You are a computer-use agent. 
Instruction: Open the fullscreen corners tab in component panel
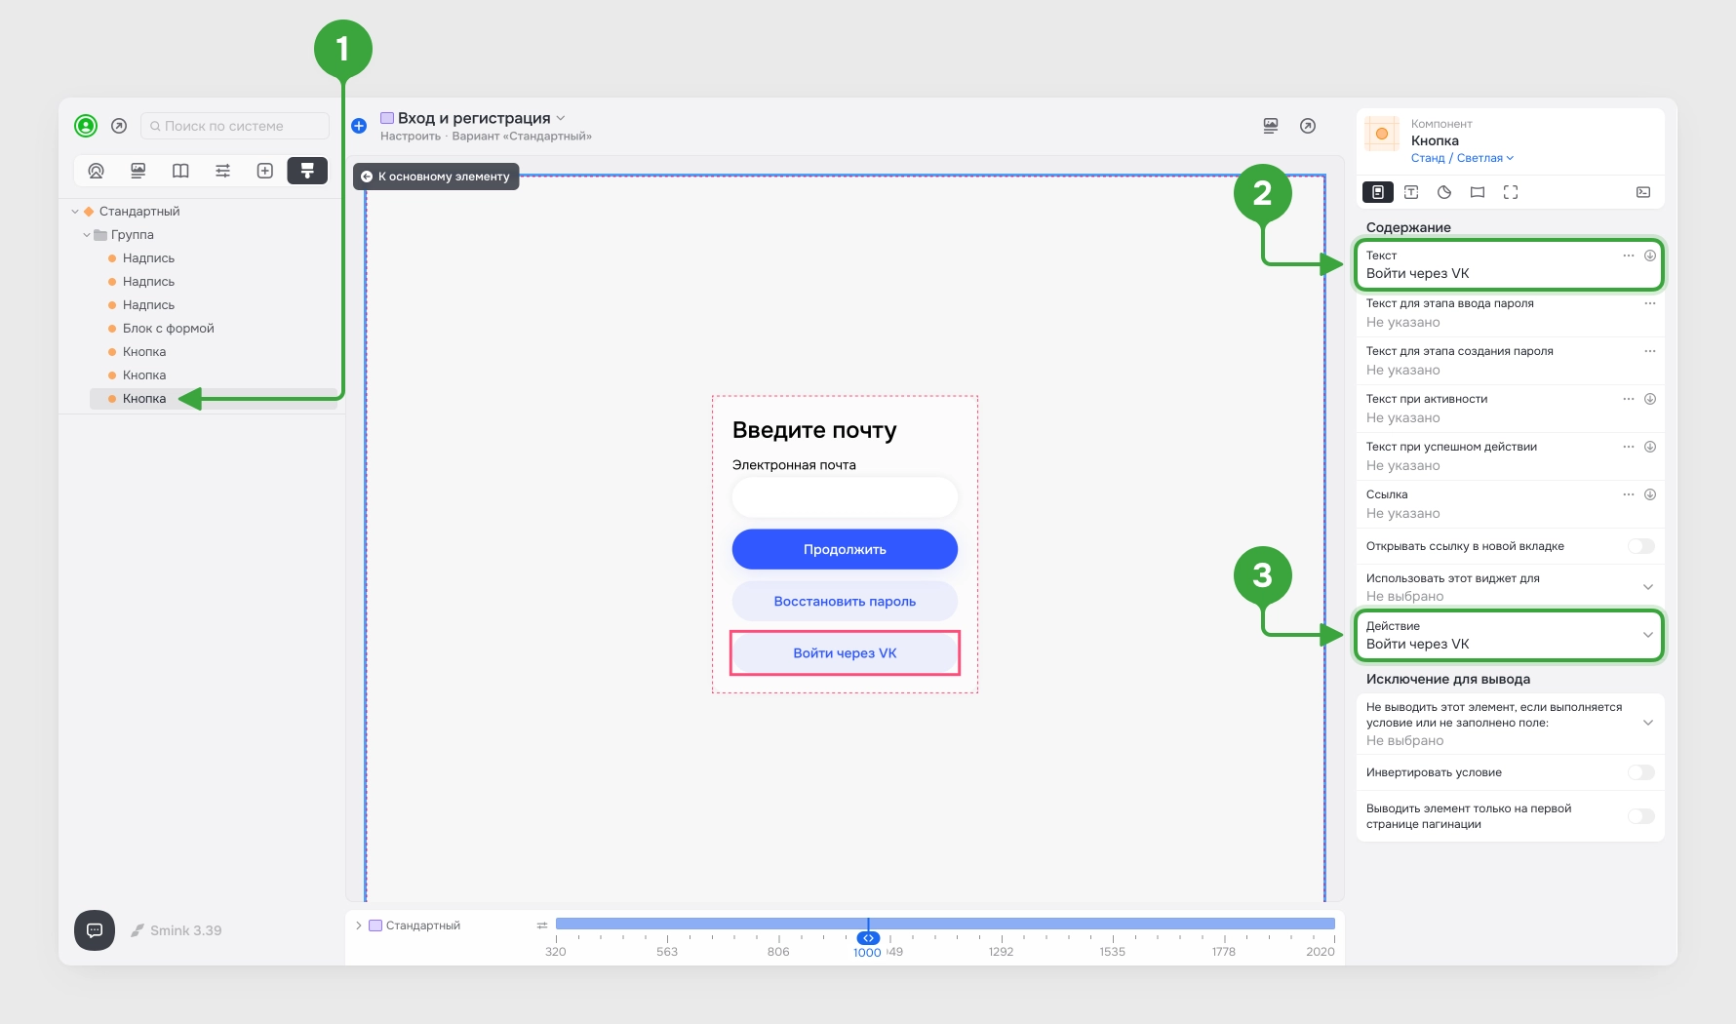click(x=1511, y=192)
